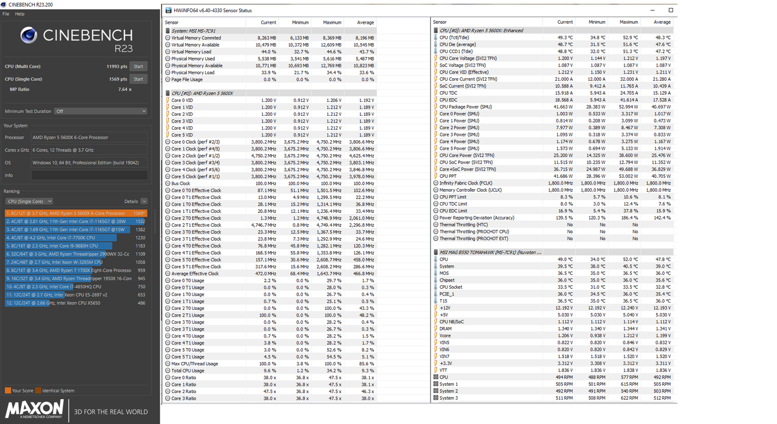Click the thermometer icon beside CPU (Tctl/Tdie)
The height and width of the screenshot is (424, 777).
(436, 38)
